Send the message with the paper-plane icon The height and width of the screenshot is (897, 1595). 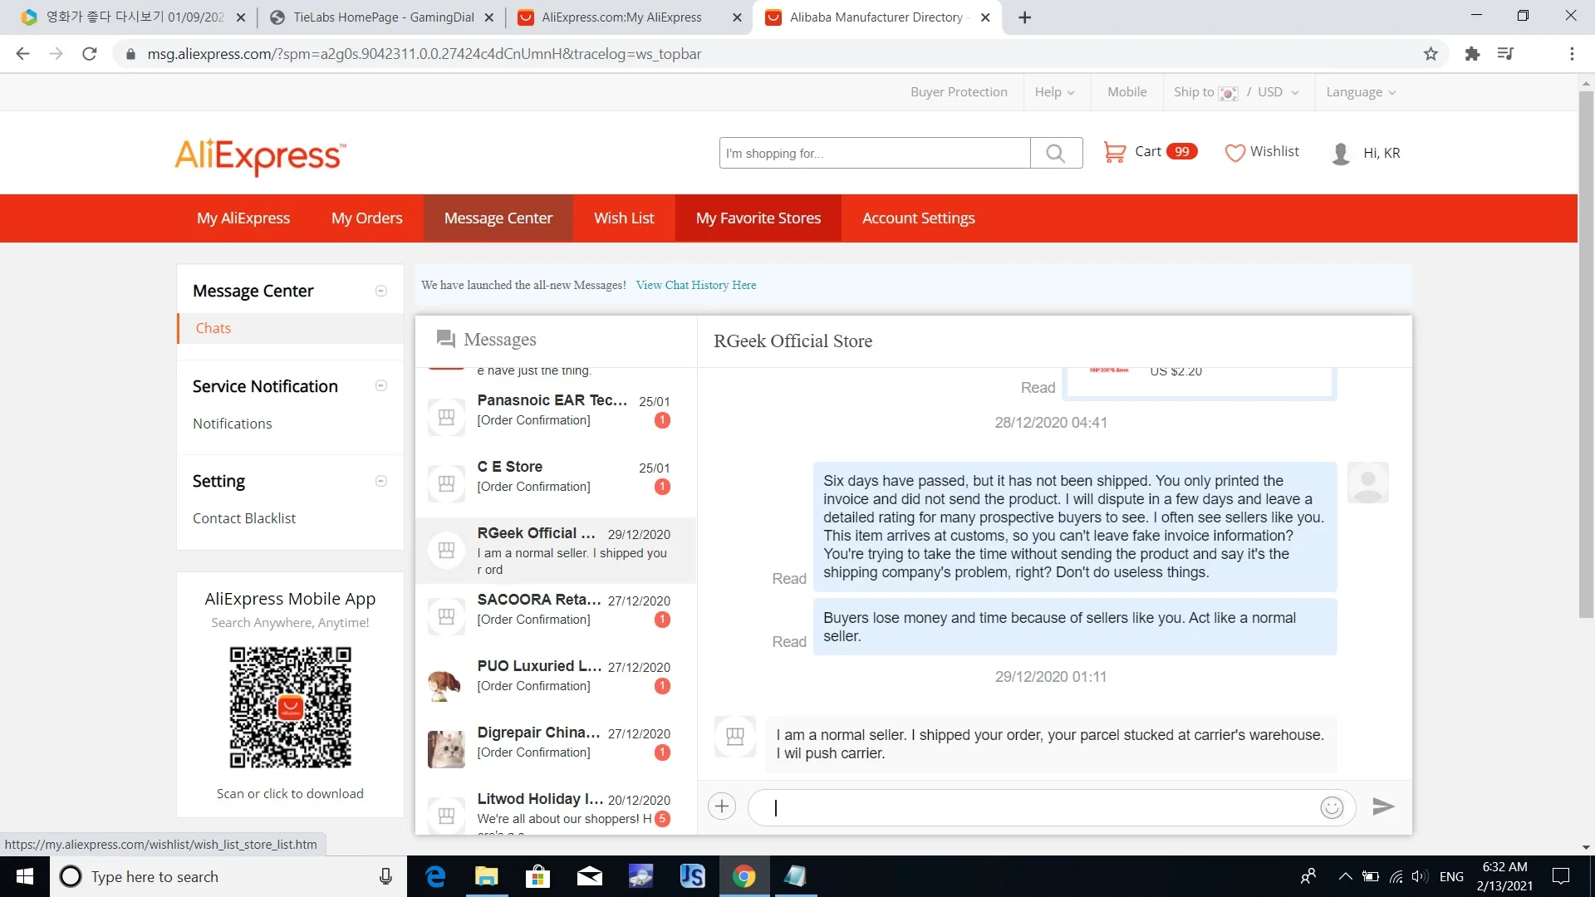coord(1382,806)
